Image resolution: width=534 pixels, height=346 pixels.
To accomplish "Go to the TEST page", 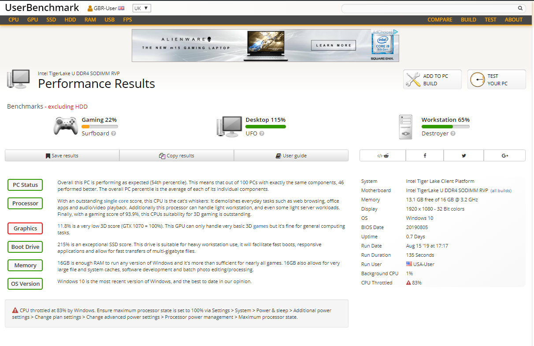I will (490, 20).
